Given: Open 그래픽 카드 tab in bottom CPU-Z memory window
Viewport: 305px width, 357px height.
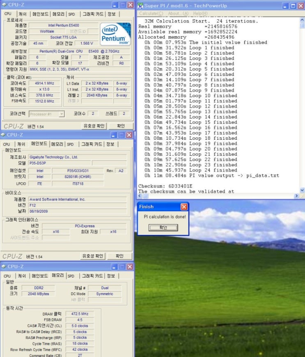Looking at the screenshot, I should pyautogui.click(x=92, y=276).
